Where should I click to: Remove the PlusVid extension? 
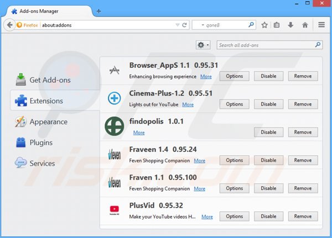pos(303,216)
